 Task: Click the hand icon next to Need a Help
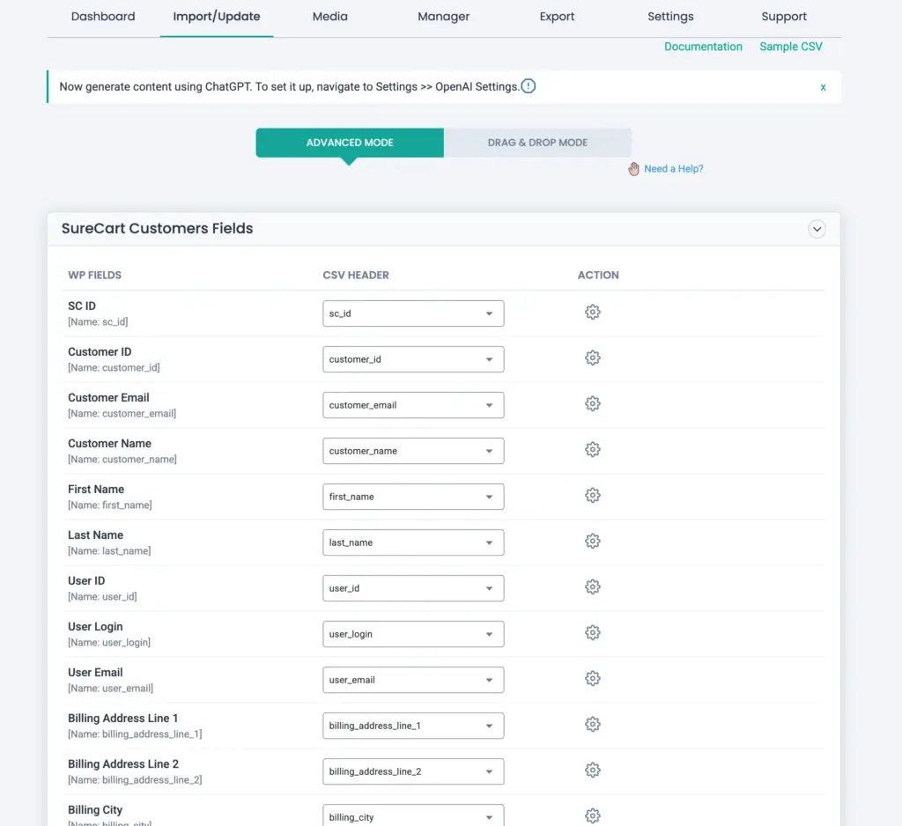pyautogui.click(x=633, y=168)
